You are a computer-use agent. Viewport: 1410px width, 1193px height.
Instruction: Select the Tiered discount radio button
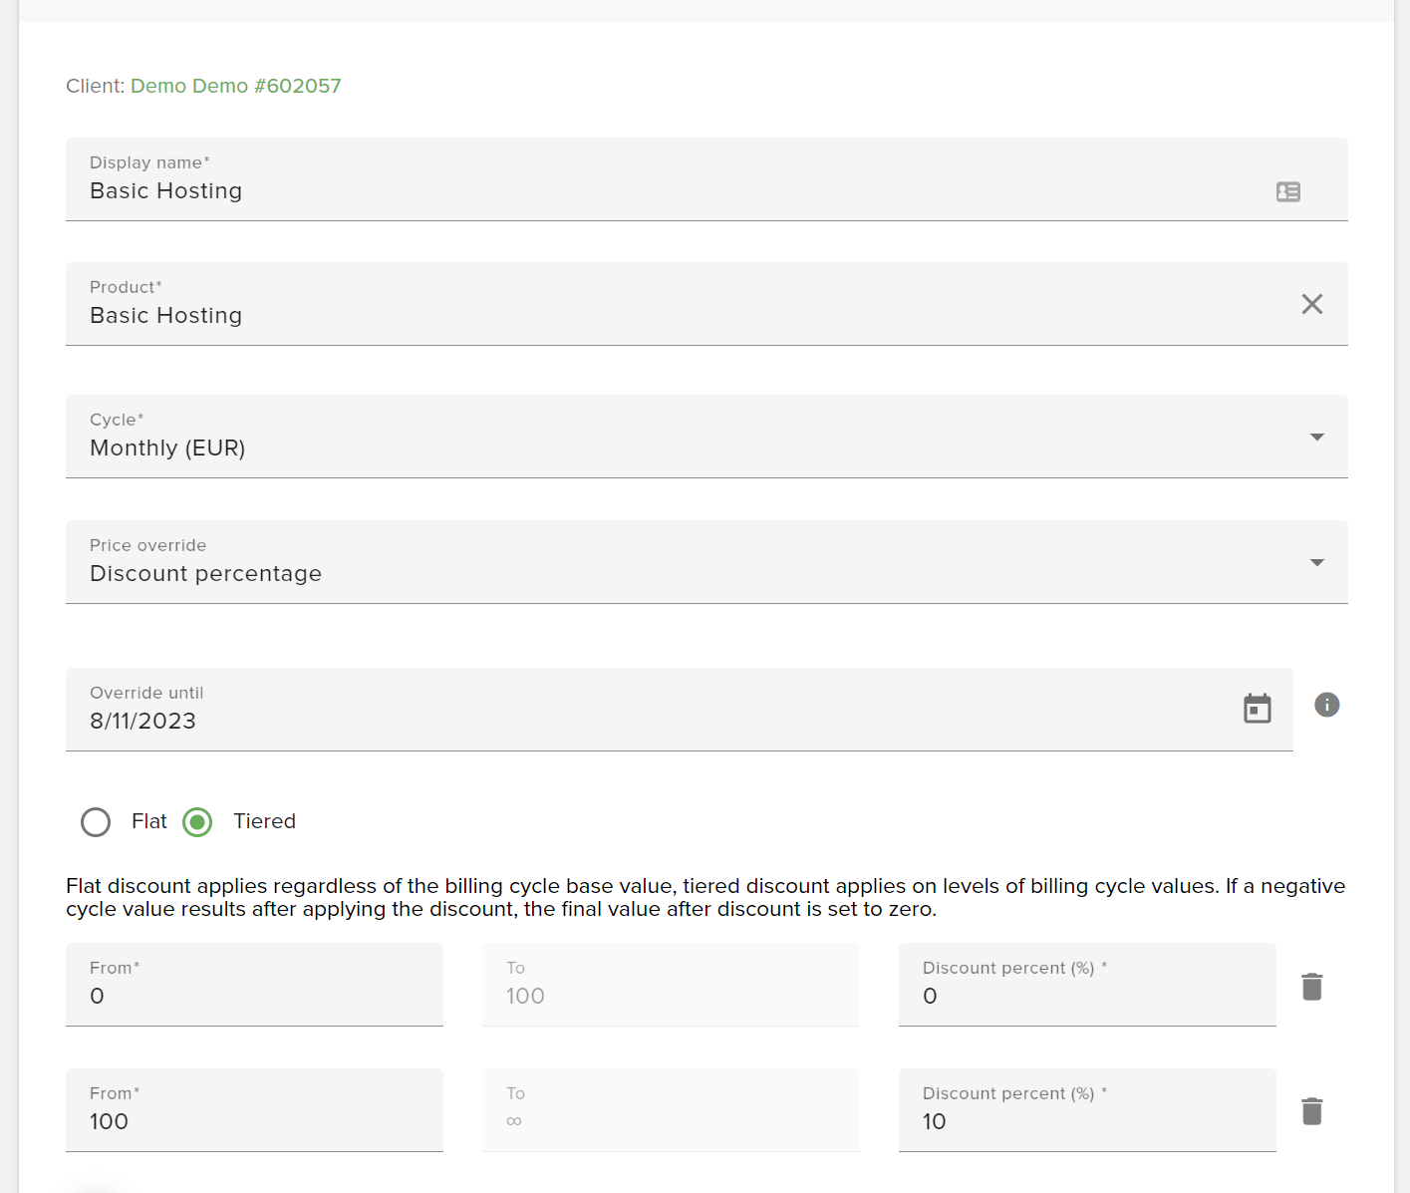tap(197, 821)
